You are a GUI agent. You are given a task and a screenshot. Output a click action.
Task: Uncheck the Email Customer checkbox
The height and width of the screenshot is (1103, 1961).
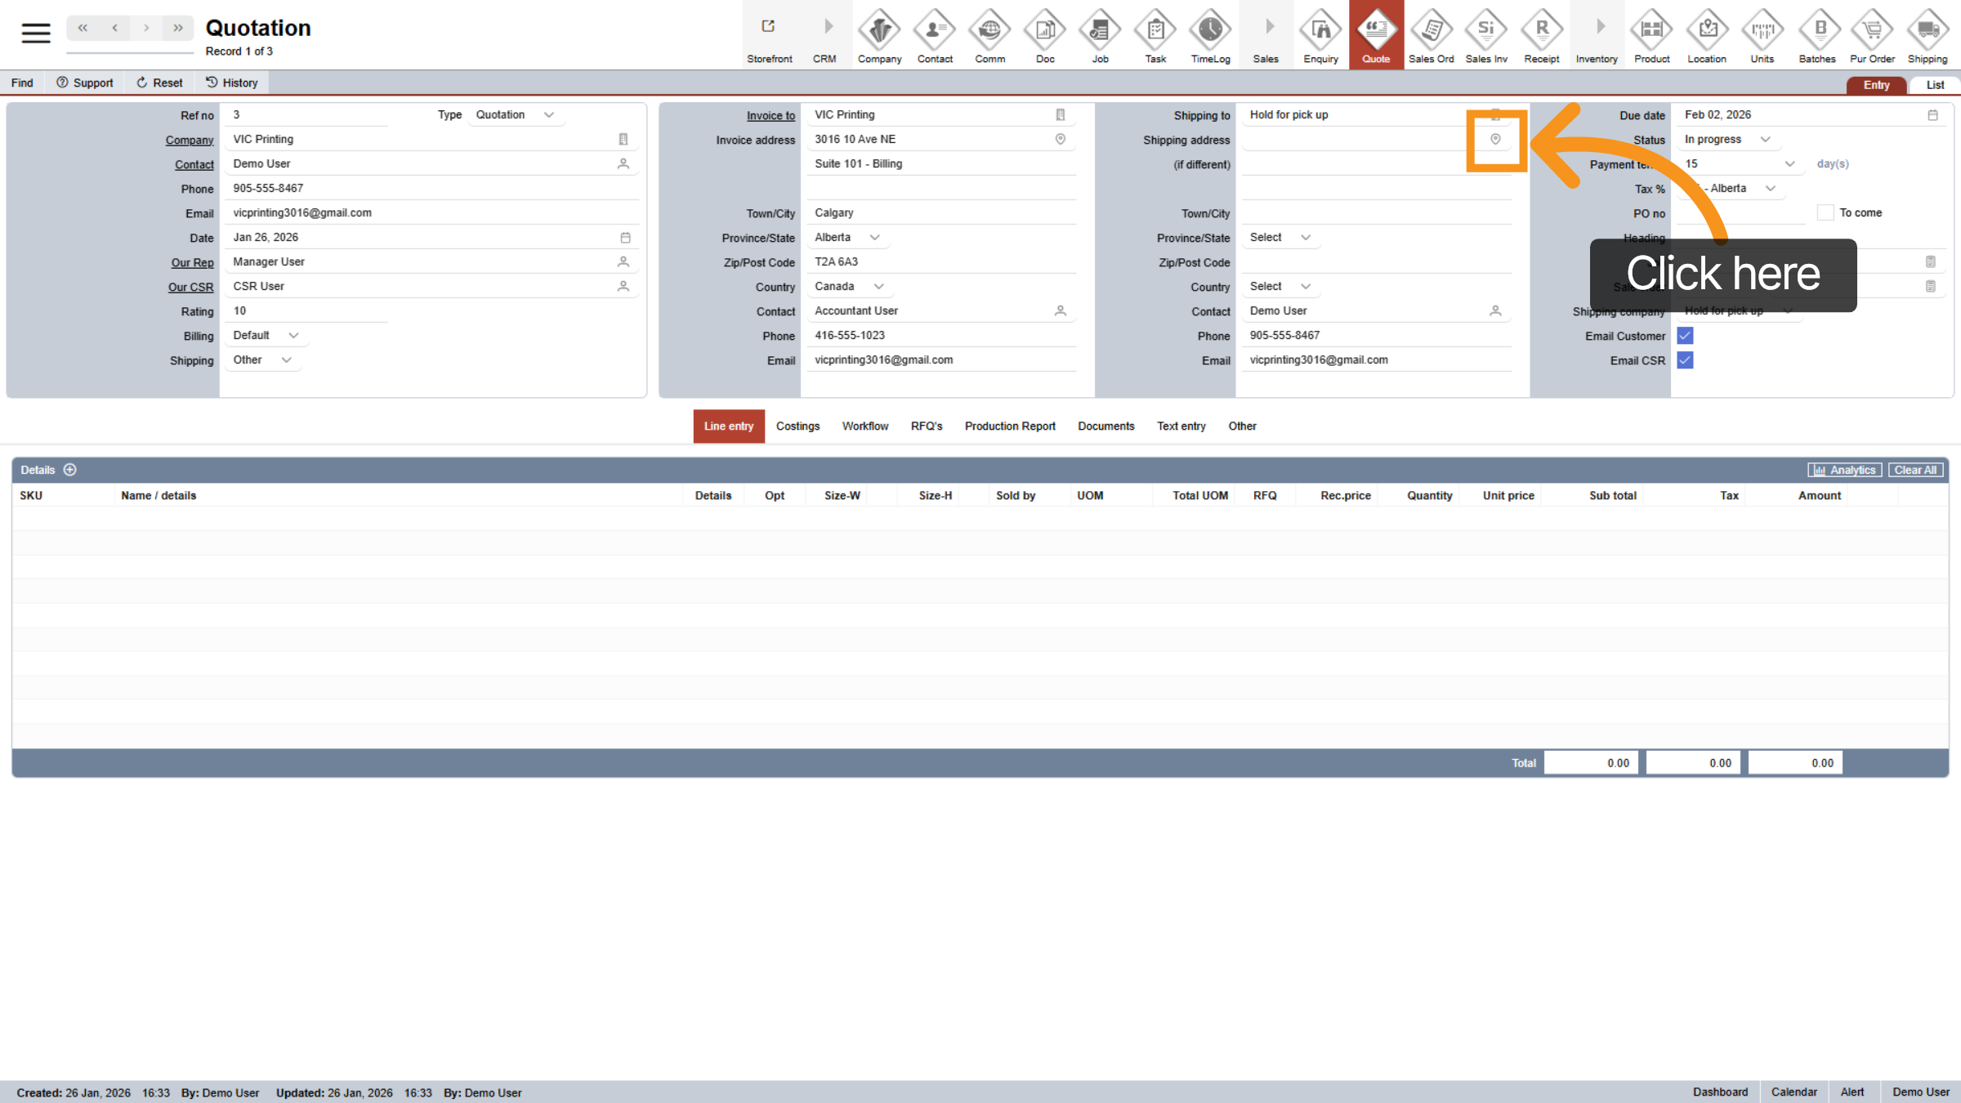click(1685, 336)
